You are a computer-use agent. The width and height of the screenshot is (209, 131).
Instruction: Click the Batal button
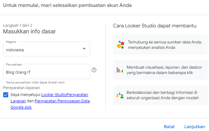click(x=169, y=127)
